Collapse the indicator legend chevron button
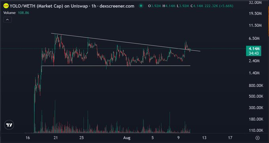The height and width of the screenshot is (143, 269). click(x=8, y=20)
